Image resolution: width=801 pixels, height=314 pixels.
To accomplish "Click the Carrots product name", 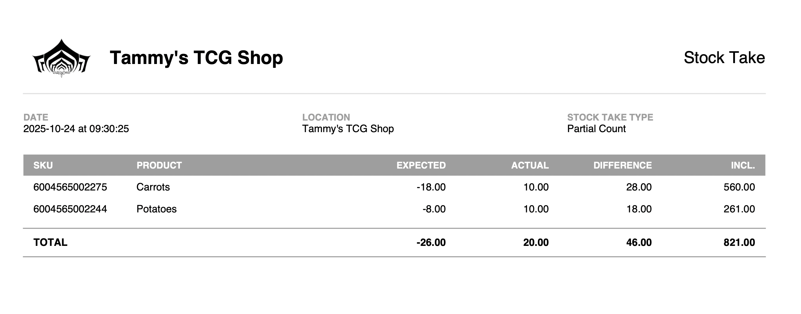I will click(153, 187).
